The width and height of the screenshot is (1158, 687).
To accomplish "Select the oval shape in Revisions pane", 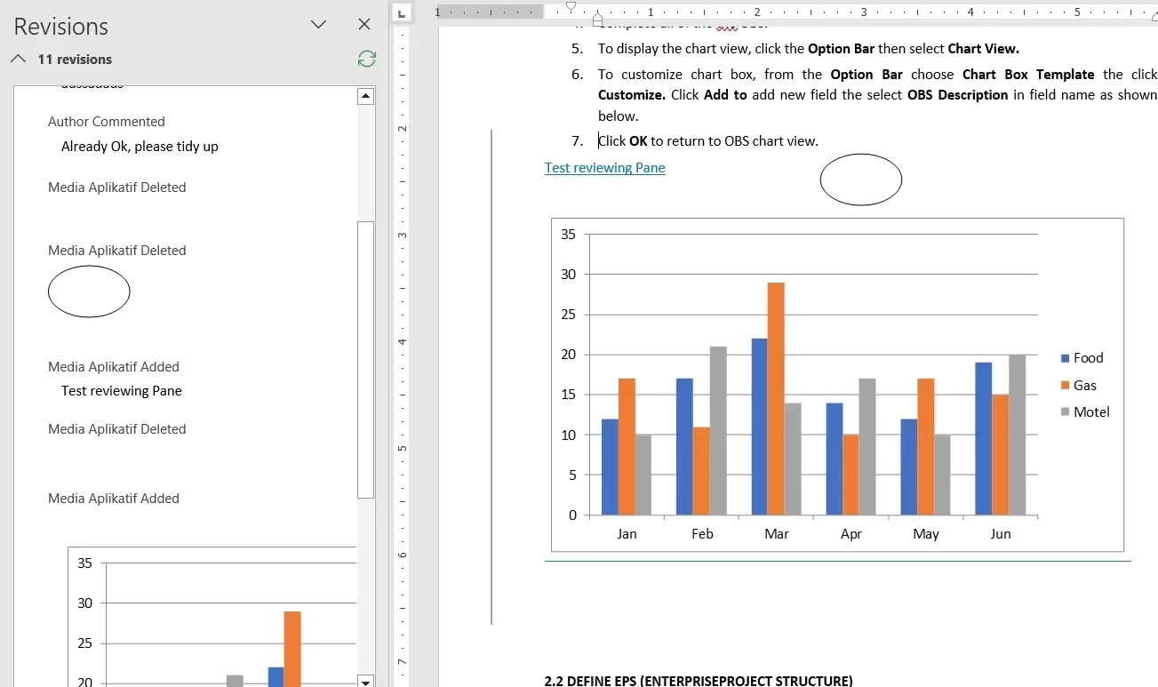I will 89,292.
